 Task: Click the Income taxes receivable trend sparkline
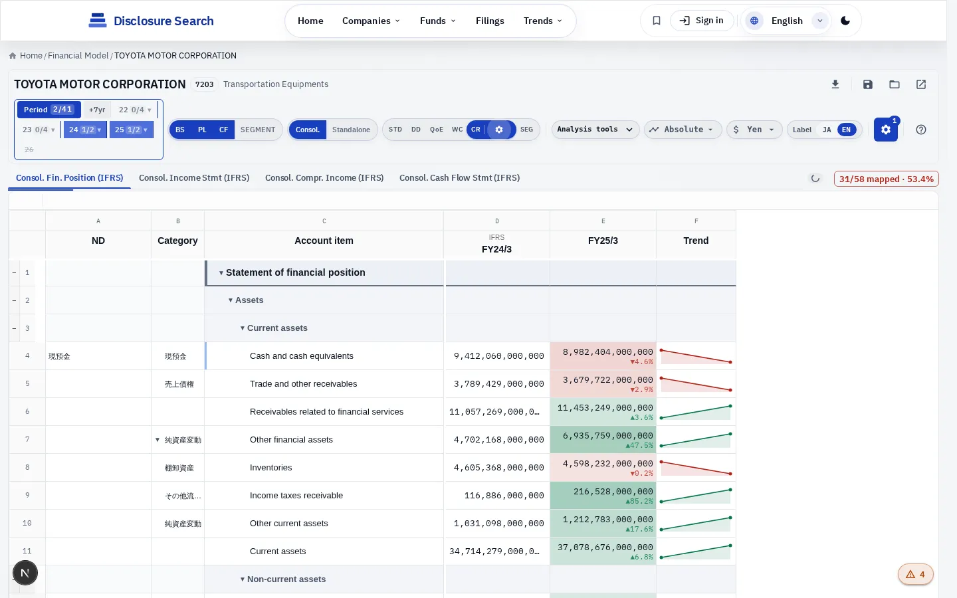696,496
